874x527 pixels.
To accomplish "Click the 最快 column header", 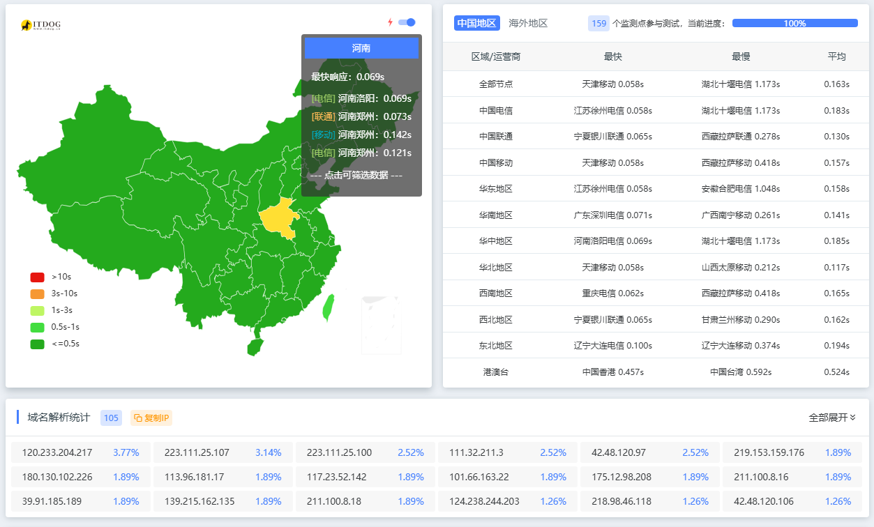I will click(612, 56).
